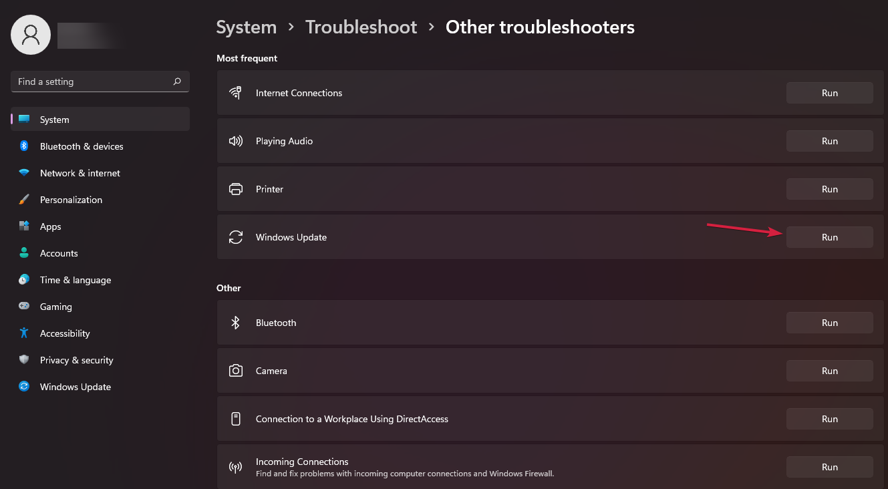Click the Bluetooth & devices sidebar icon
Image resolution: width=888 pixels, height=489 pixels.
coord(24,146)
